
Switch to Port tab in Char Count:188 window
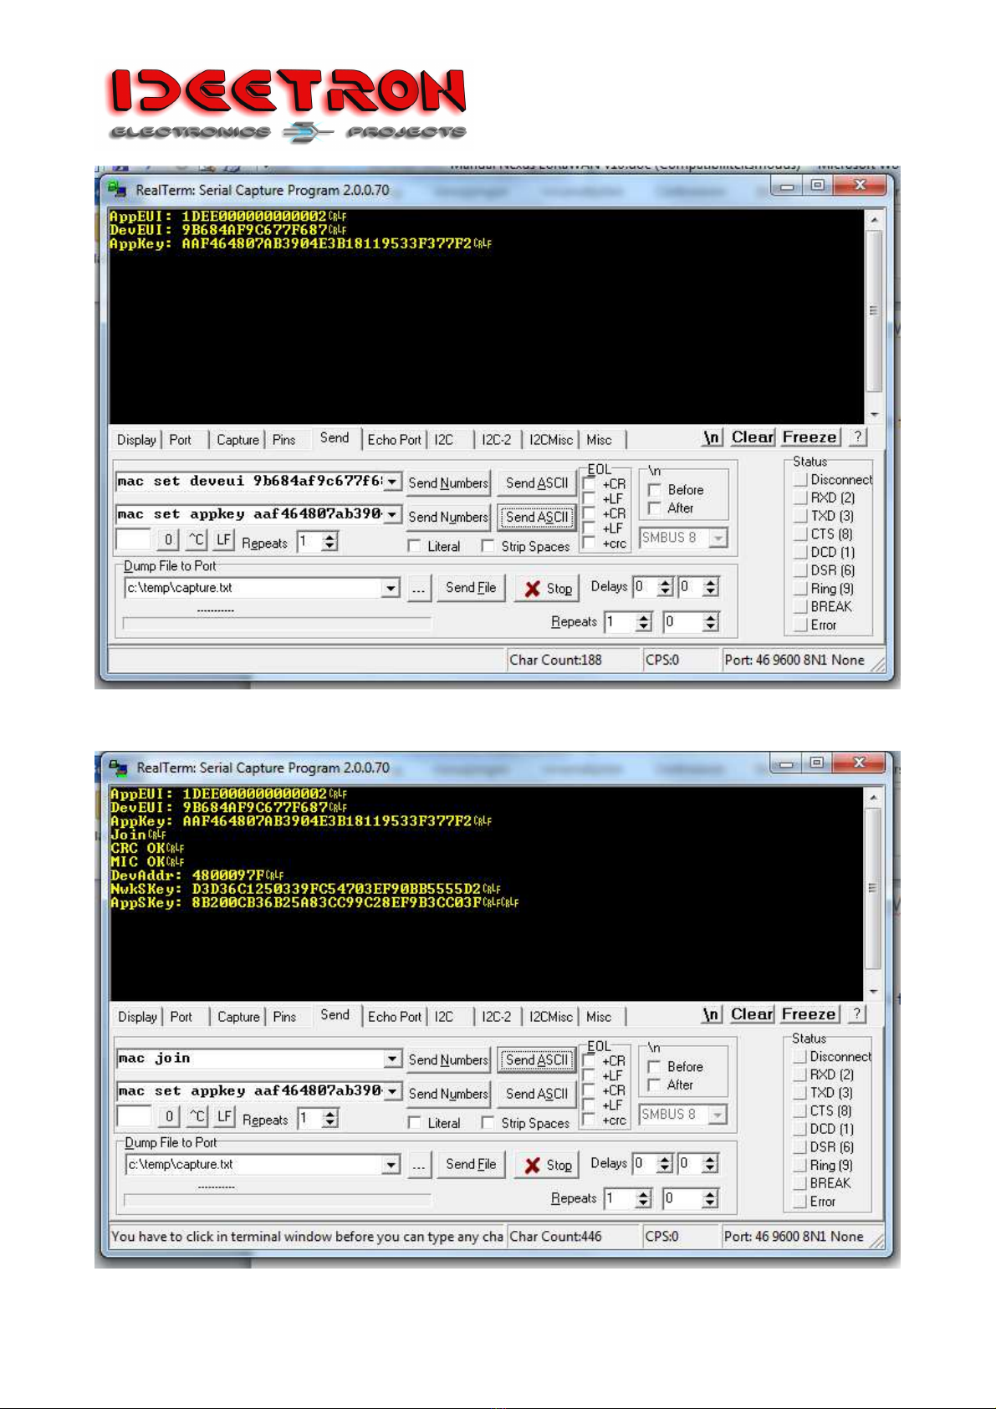point(180,440)
